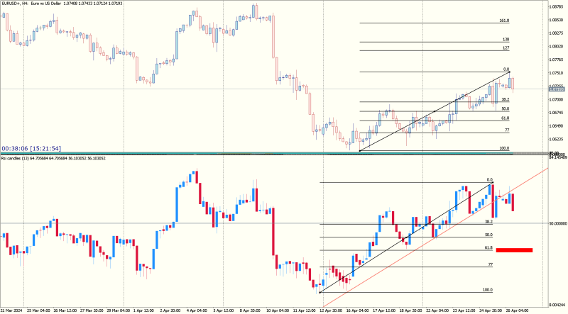Click the 4 Apr 04:00 time label
This screenshot has width=568, height=314.
pyautogui.click(x=197, y=310)
